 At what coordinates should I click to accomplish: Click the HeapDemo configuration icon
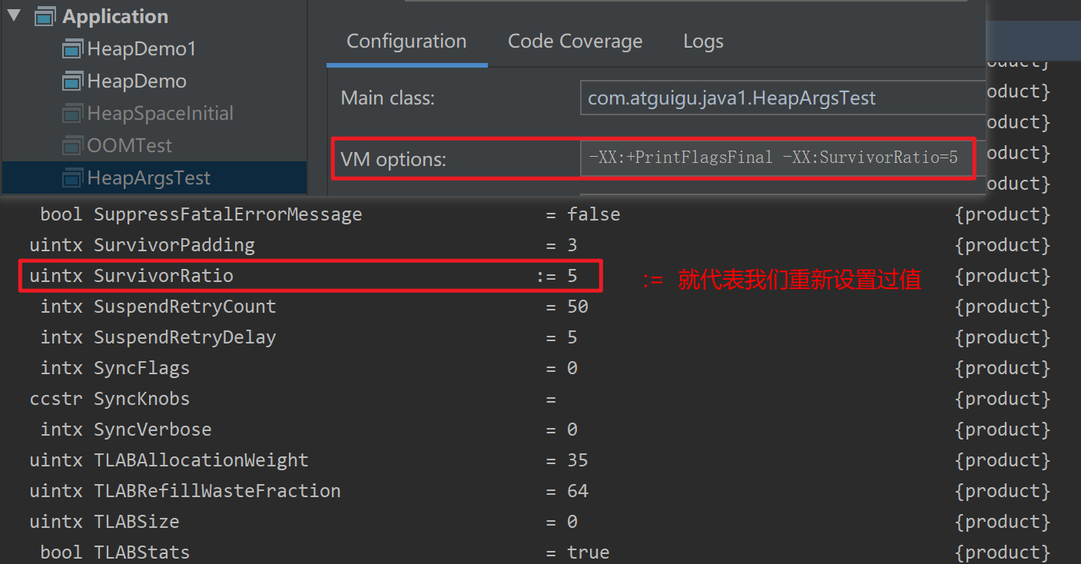(72, 81)
